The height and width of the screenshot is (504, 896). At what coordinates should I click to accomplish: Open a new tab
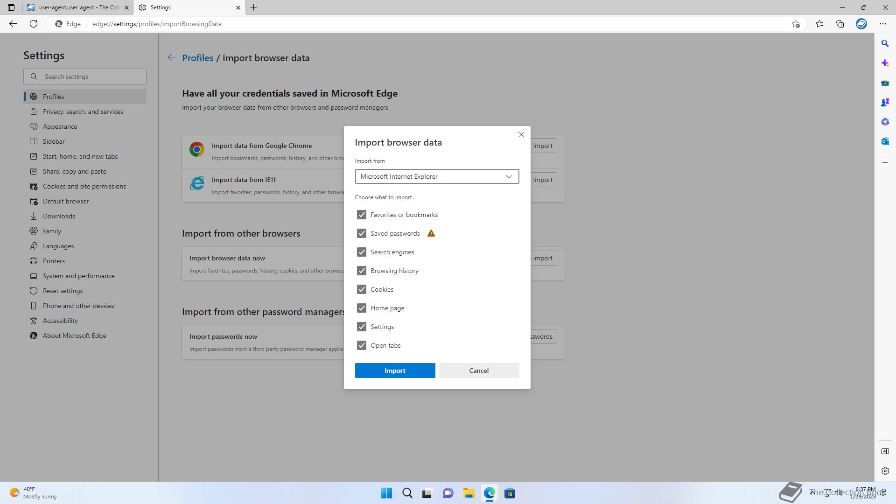tap(253, 7)
